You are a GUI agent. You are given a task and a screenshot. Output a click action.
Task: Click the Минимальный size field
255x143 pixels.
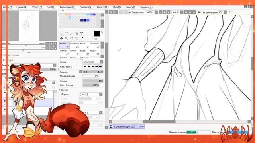coord(91,76)
